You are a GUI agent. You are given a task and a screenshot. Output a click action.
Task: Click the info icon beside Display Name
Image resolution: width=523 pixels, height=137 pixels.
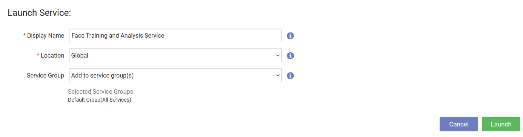290,36
